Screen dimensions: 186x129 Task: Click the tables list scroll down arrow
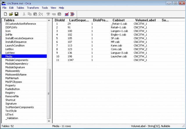click(49, 121)
